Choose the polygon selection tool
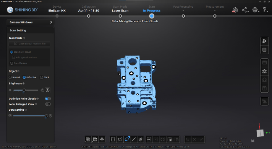 [x=120, y=139]
